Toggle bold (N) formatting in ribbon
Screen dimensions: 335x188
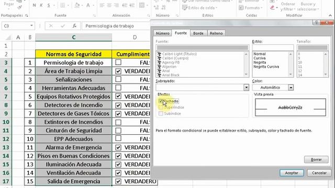34,5
